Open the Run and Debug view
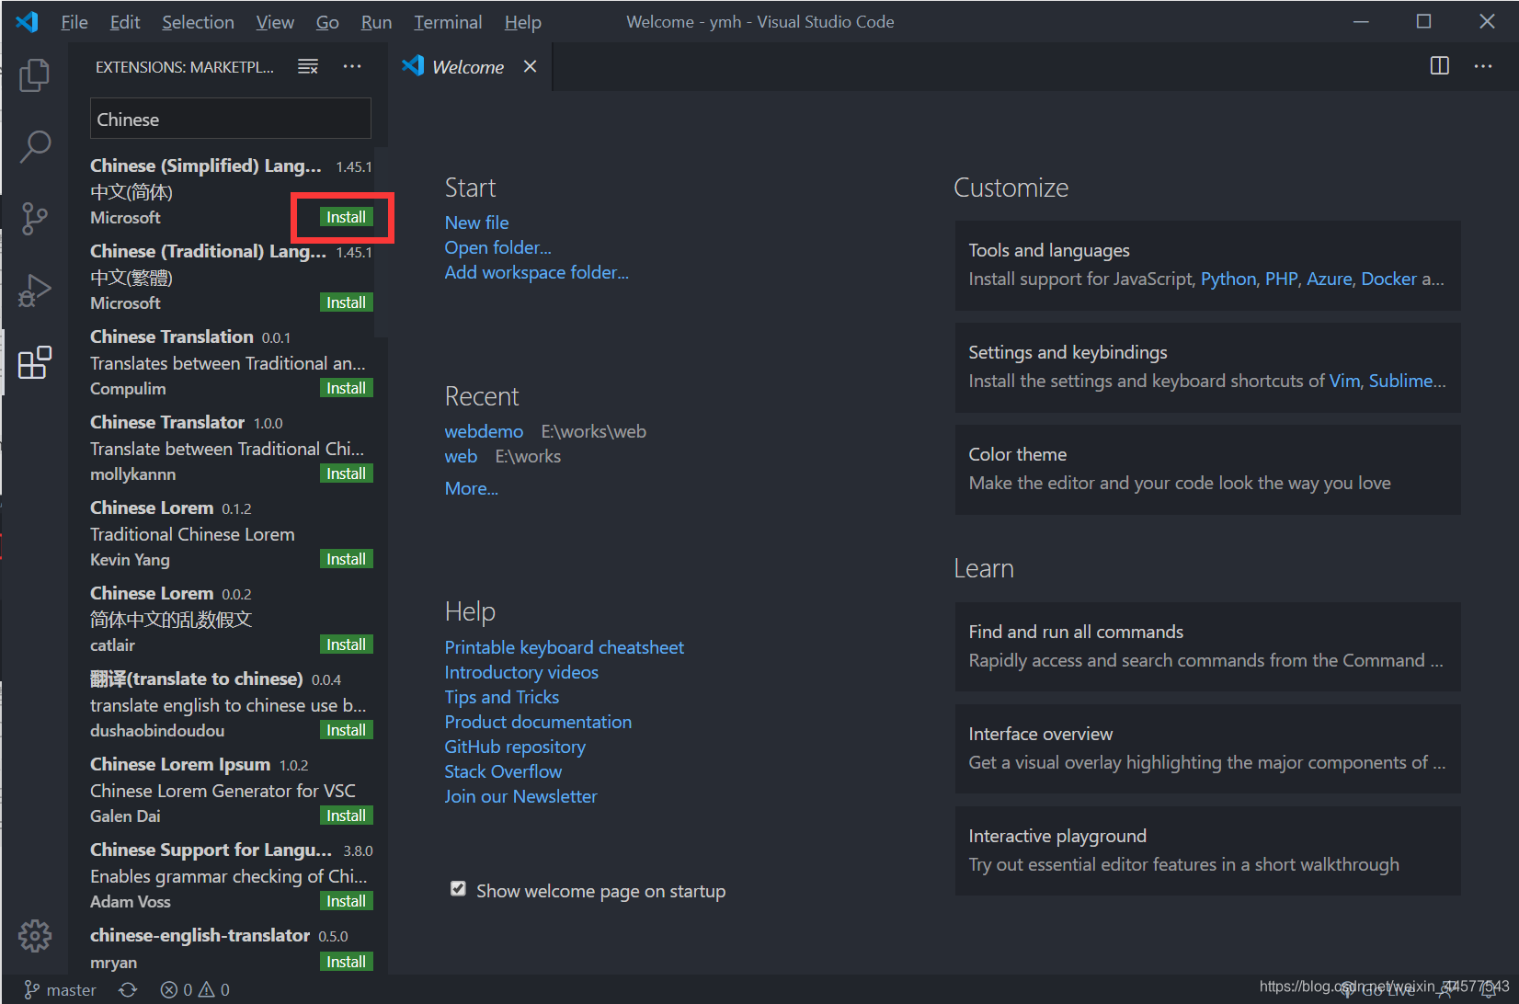The width and height of the screenshot is (1519, 1004). click(x=34, y=291)
